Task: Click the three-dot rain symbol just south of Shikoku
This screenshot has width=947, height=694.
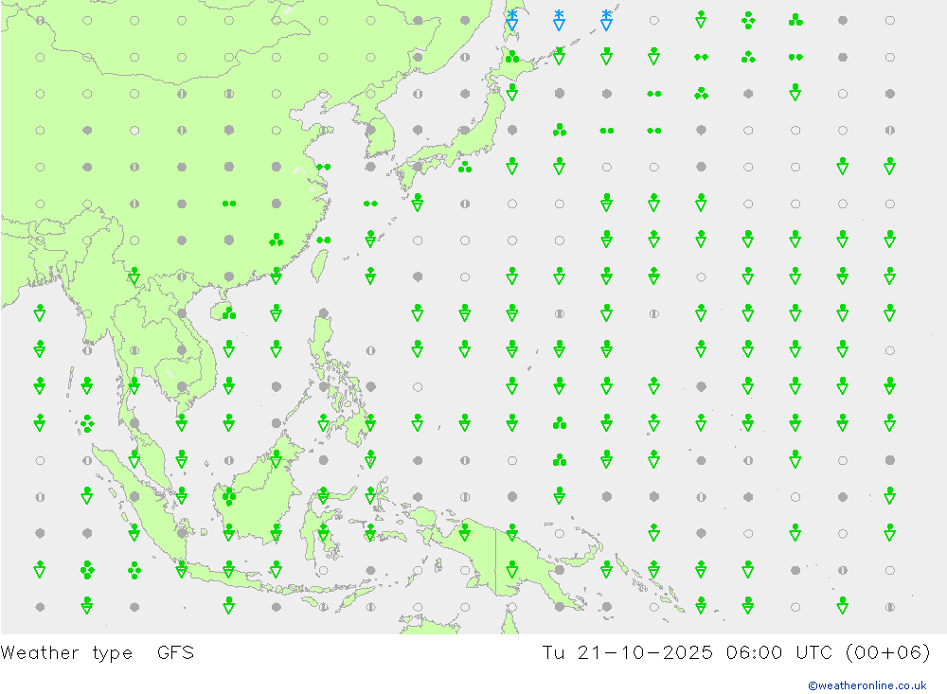Action: pyautogui.click(x=464, y=167)
